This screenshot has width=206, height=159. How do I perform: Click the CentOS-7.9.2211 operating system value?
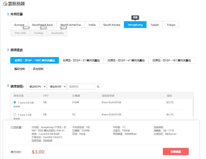(x=53, y=137)
